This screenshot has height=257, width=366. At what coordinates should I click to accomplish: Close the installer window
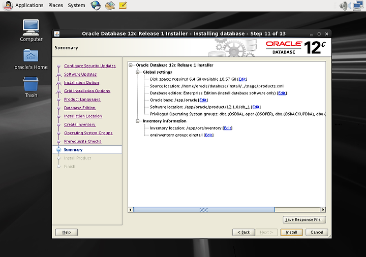pos(327,34)
